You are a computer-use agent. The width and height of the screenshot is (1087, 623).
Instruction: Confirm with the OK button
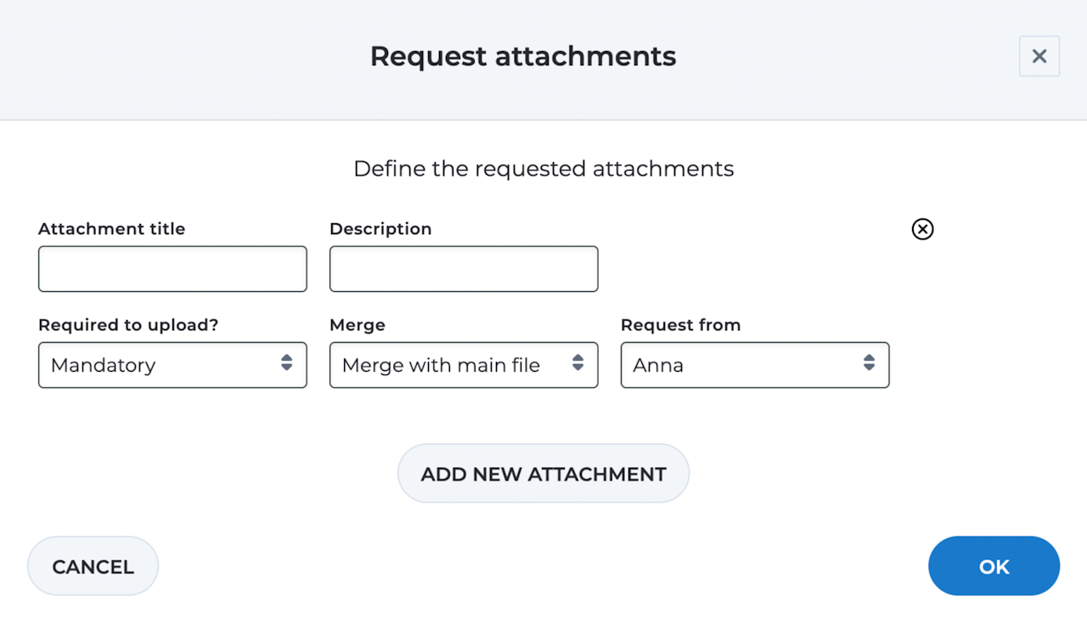coord(994,566)
